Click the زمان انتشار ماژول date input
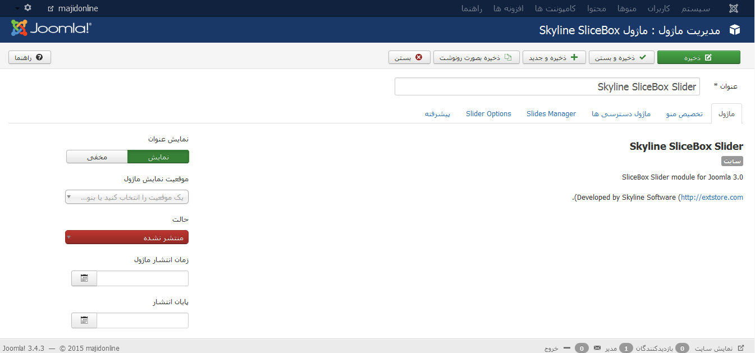This screenshot has width=755, height=353. (143, 278)
